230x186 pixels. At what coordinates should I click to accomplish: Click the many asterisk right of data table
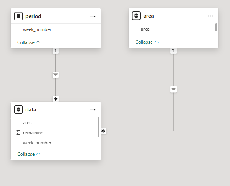tap(103, 131)
